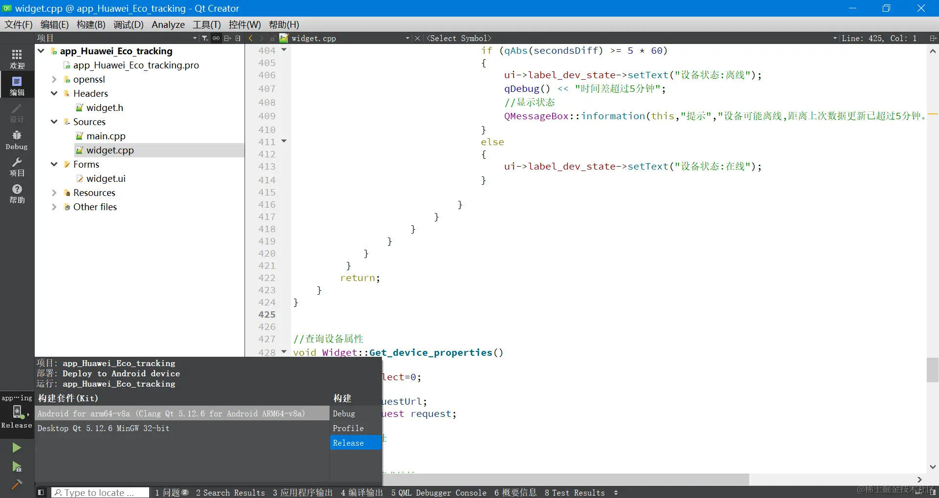
Task: Expand the Resources folder
Action: [x=54, y=193]
